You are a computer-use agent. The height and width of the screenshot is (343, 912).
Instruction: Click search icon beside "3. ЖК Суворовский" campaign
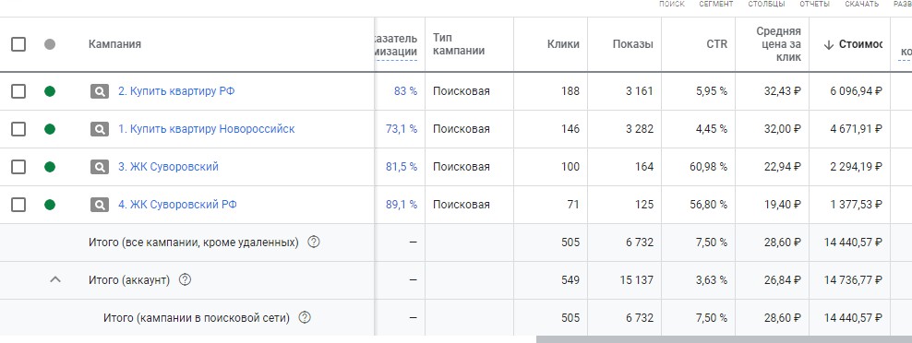[x=100, y=167]
